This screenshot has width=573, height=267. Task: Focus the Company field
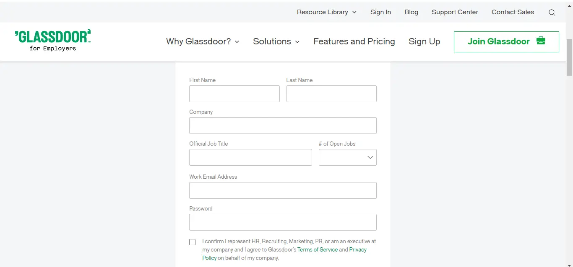point(283,126)
